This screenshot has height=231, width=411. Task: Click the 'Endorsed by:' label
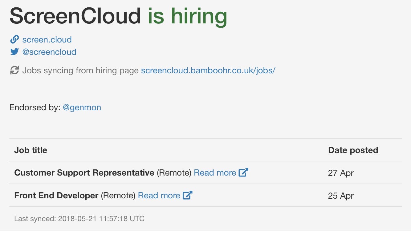pos(35,107)
